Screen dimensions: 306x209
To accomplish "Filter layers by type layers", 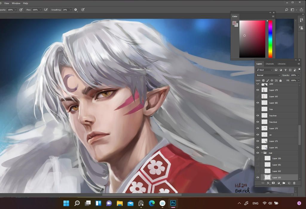I will point(285,70).
